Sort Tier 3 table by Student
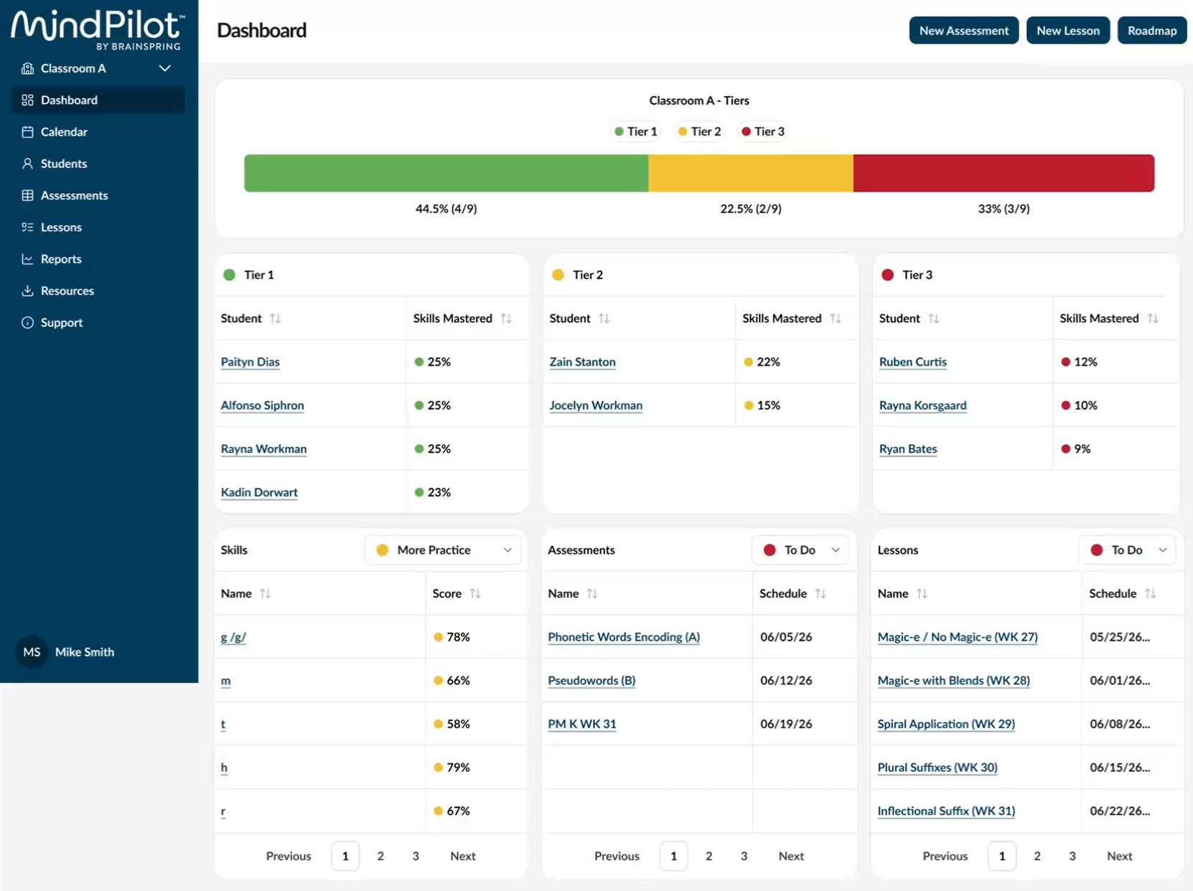 point(934,319)
